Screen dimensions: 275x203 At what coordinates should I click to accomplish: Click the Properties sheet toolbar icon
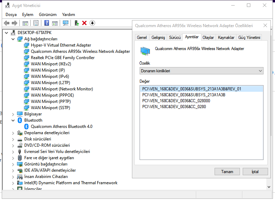point(36,23)
